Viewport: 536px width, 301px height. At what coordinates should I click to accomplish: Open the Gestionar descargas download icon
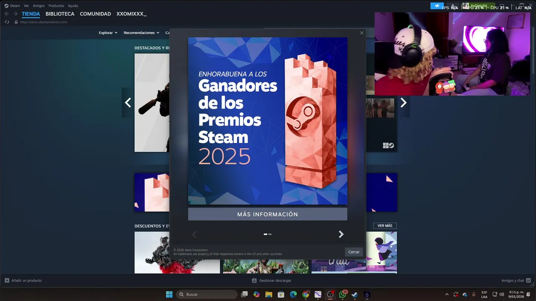254,281
